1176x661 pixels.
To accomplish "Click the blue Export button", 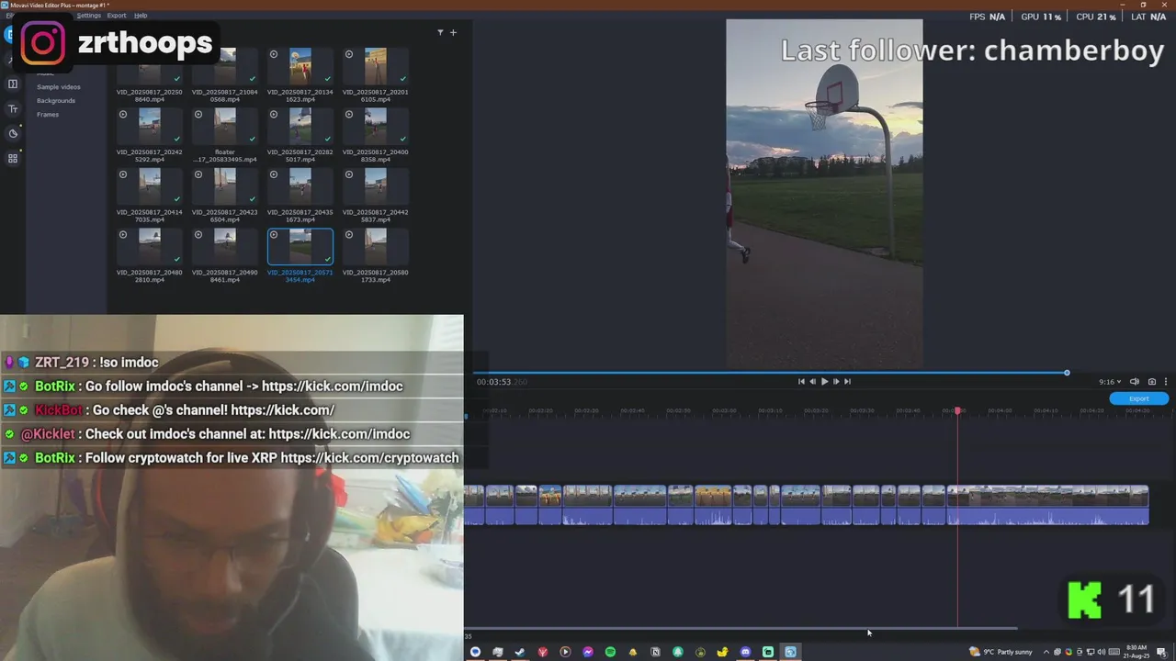I will pyautogui.click(x=1138, y=398).
